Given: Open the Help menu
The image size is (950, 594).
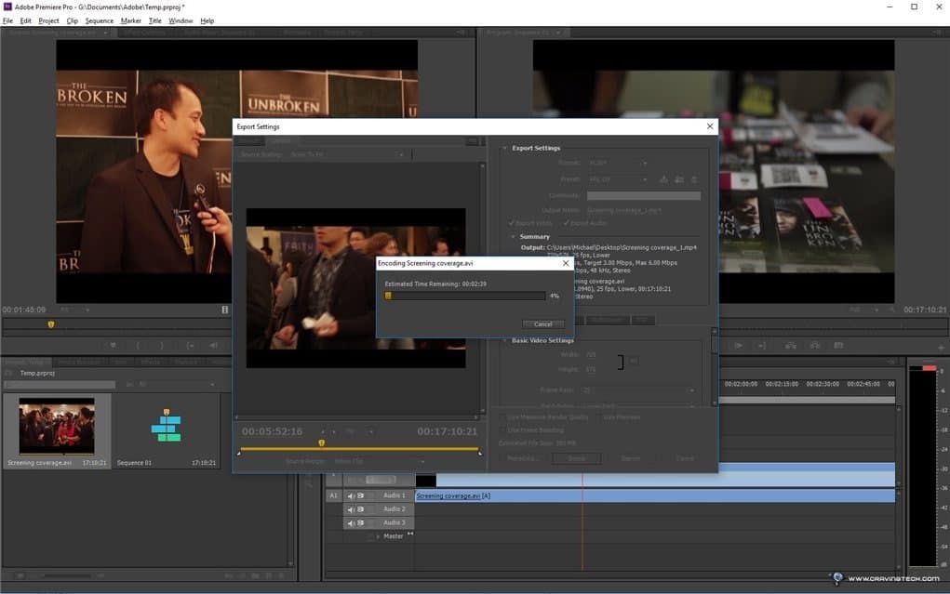Looking at the screenshot, I should pos(207,20).
